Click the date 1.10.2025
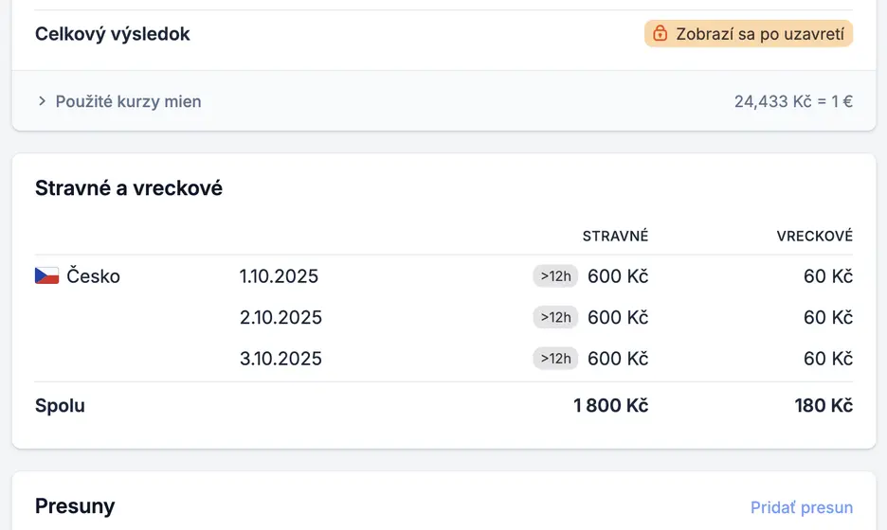 pyautogui.click(x=279, y=276)
